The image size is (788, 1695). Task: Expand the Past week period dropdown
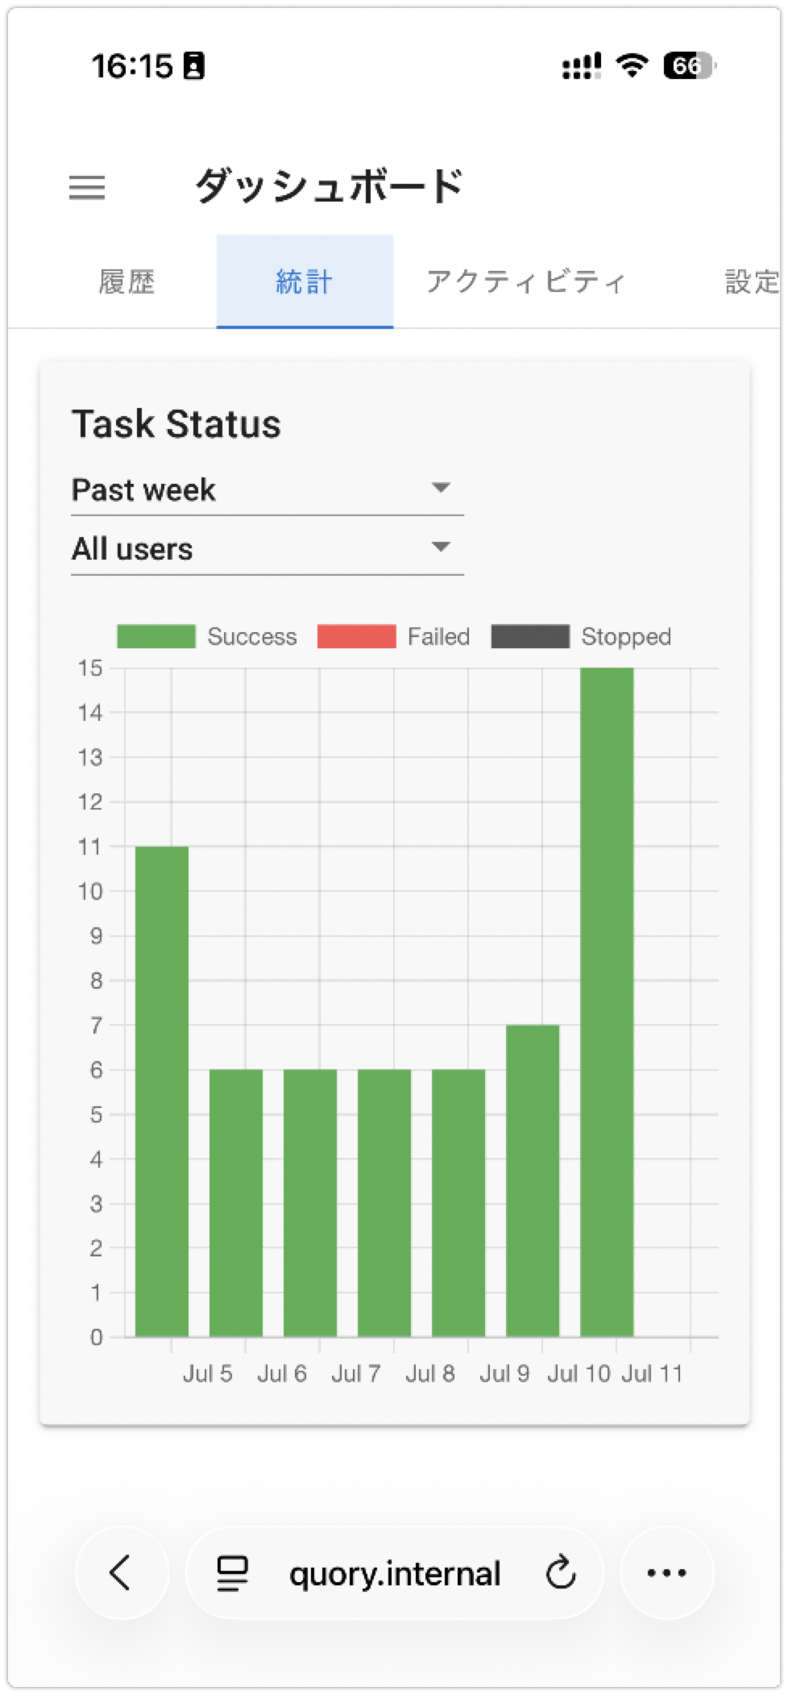coord(268,489)
